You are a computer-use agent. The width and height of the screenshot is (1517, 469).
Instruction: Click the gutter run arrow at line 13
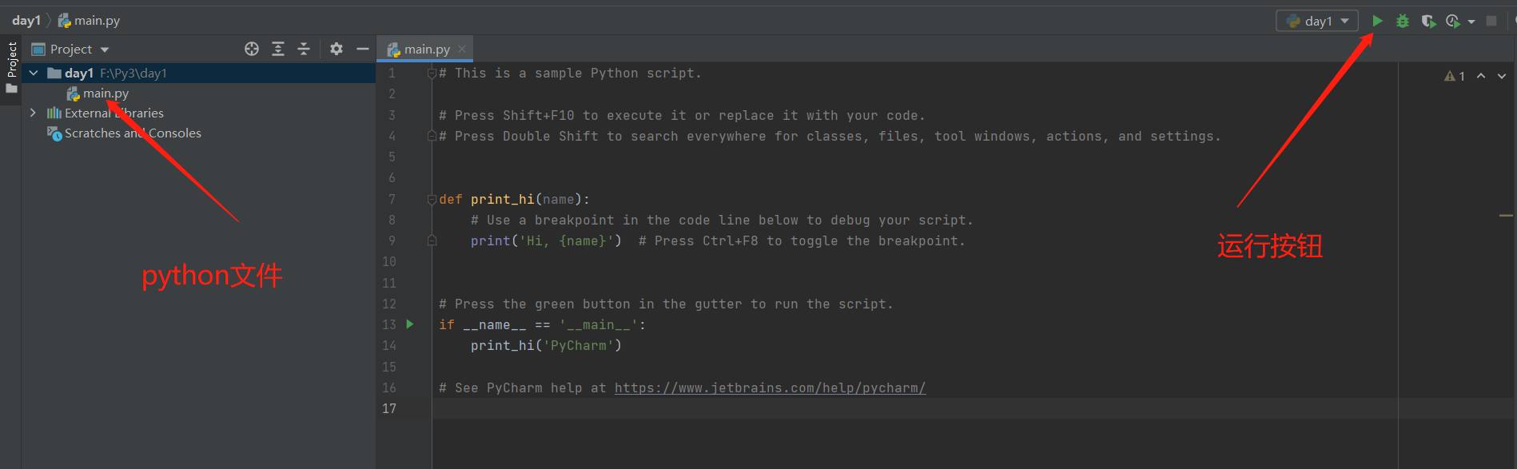point(410,324)
